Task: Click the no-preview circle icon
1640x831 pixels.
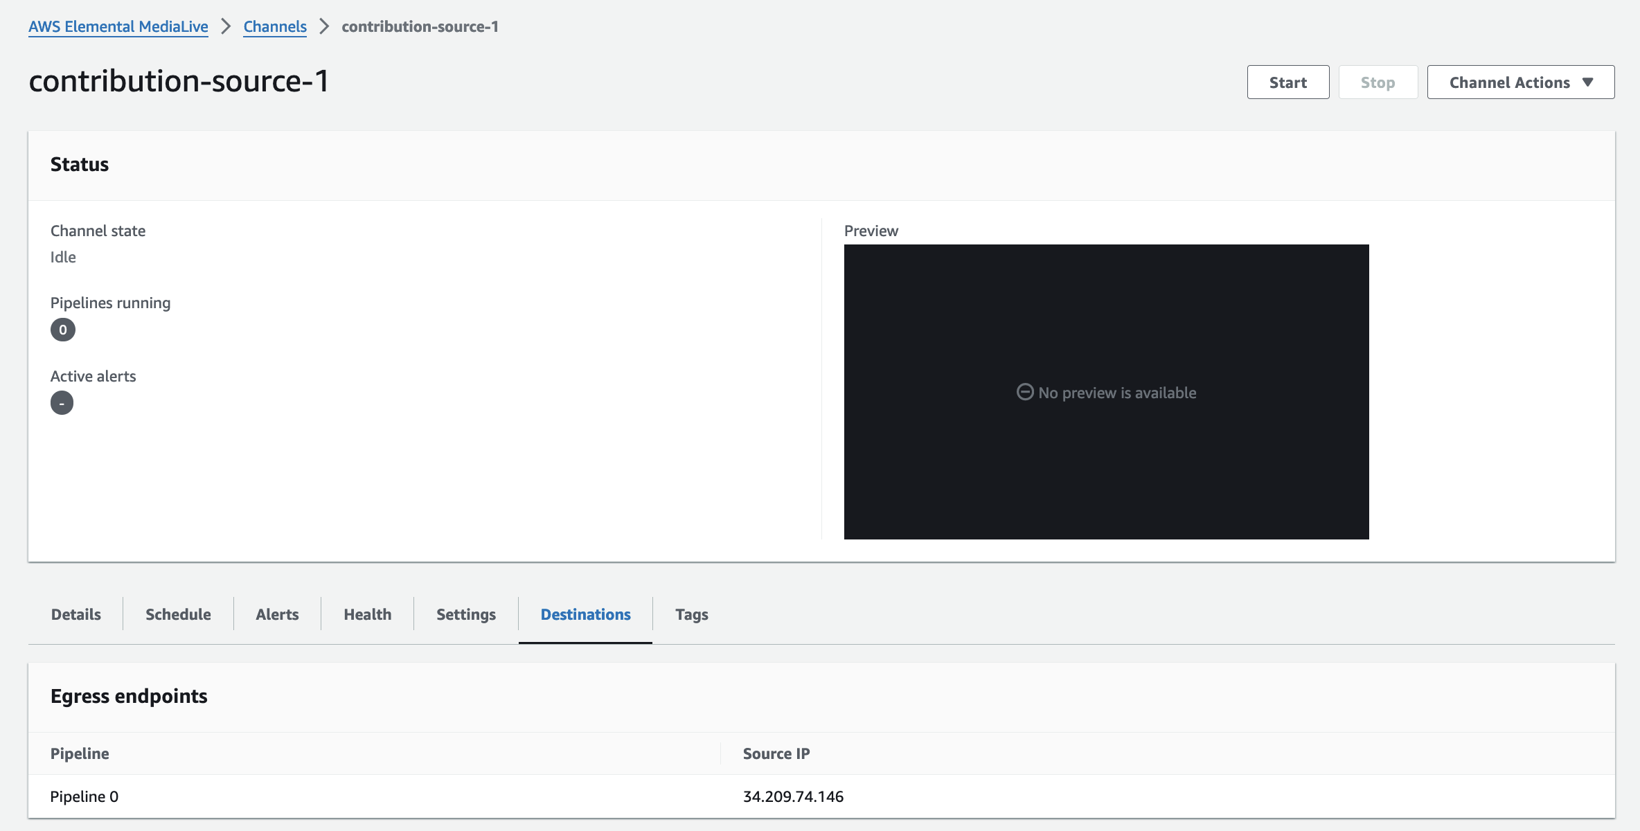Action: pos(1025,392)
